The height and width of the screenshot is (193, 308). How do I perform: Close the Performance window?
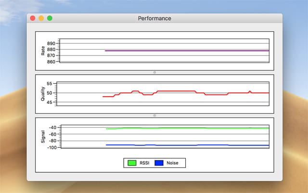pos(33,18)
